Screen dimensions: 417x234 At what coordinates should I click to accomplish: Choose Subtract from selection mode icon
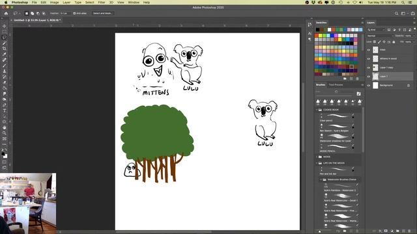pyautogui.click(x=38, y=13)
